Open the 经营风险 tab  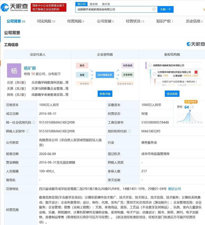point(76,21)
